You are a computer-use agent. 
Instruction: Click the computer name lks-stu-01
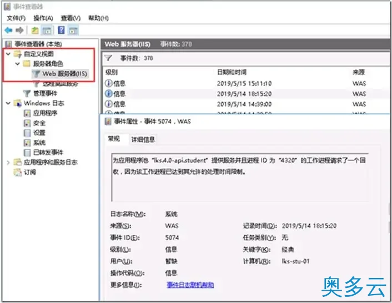tap(295, 261)
